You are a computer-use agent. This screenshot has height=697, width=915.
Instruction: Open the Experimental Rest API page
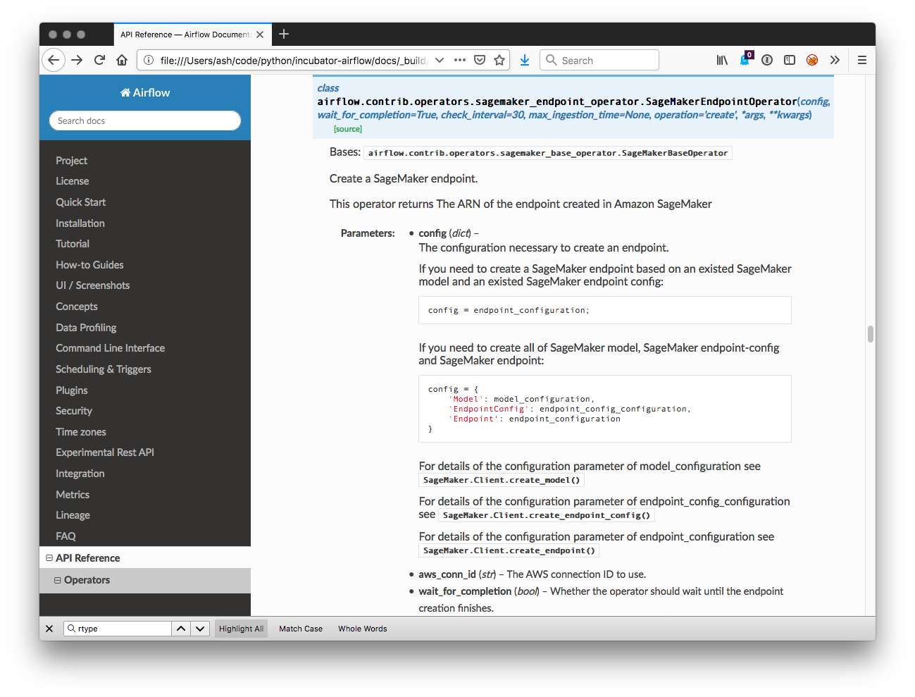pyautogui.click(x=105, y=452)
